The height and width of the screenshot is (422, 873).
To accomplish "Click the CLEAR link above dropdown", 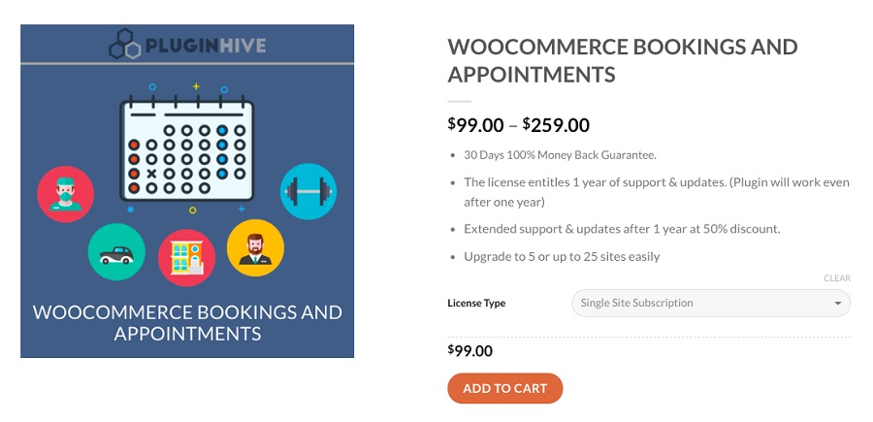I will (x=836, y=278).
